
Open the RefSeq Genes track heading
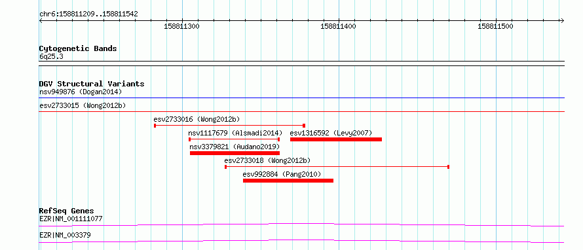[67, 211]
